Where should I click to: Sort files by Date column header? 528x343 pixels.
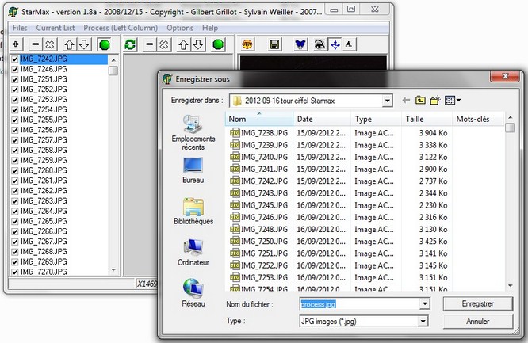click(322, 119)
